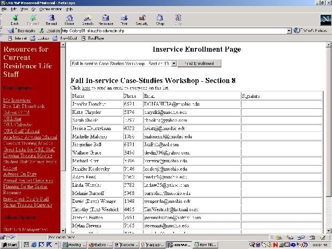The height and width of the screenshot is (249, 332).
Task: Click the Shop toolbar icon
Action: coord(160,19)
